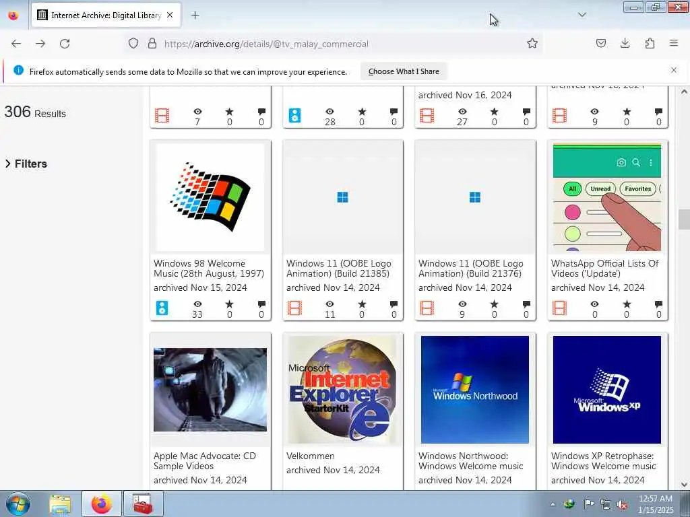Click the Choose What I Share button
Screen dimensions: 690x517
tap(404, 71)
